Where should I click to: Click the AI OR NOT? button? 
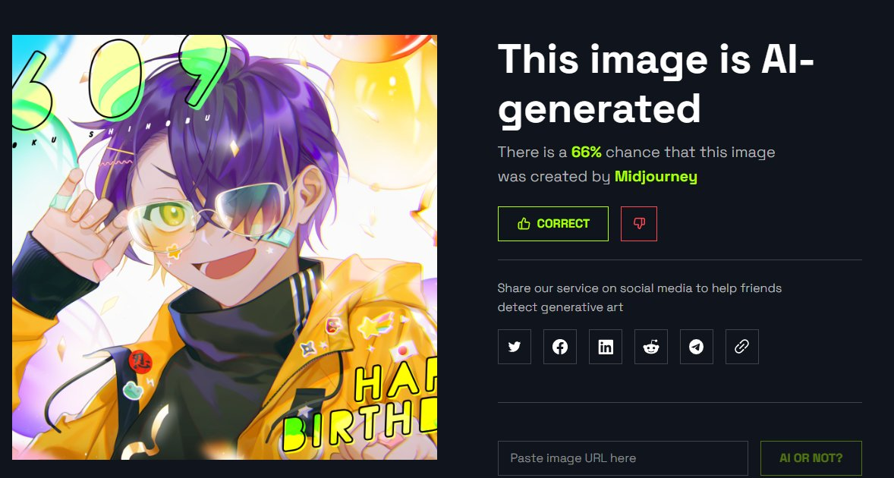(811, 458)
